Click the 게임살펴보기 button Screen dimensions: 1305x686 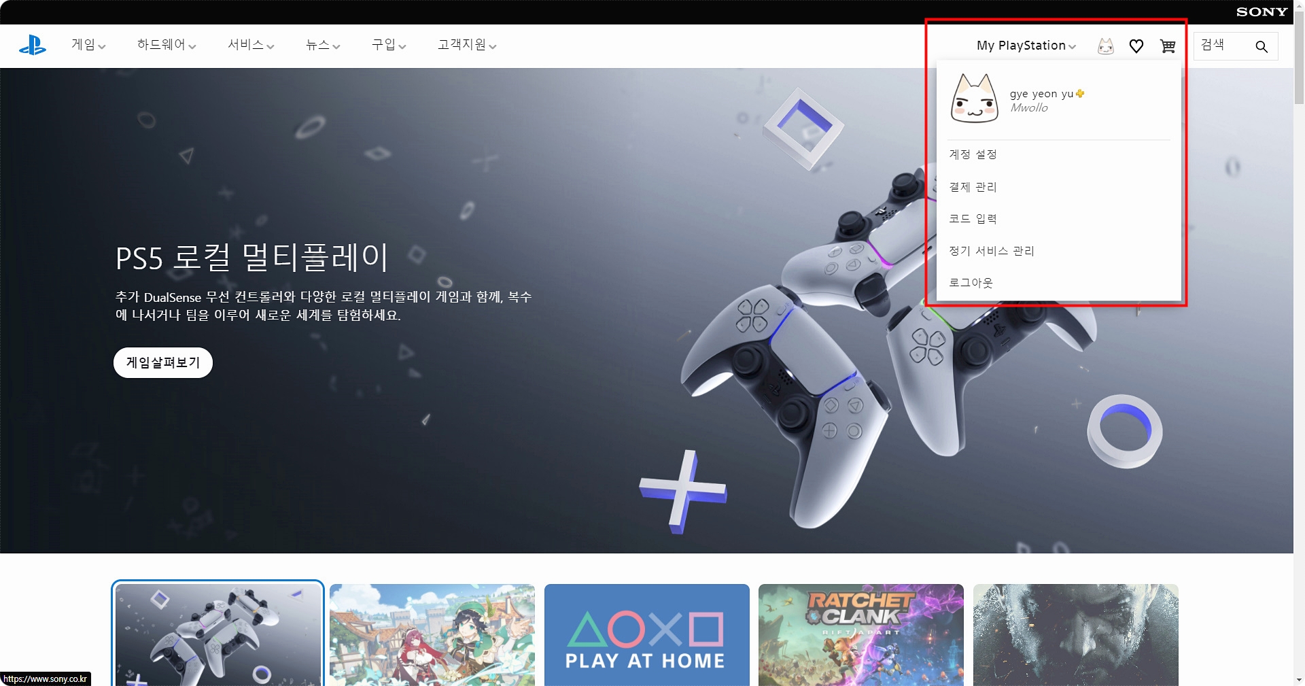[x=163, y=362]
